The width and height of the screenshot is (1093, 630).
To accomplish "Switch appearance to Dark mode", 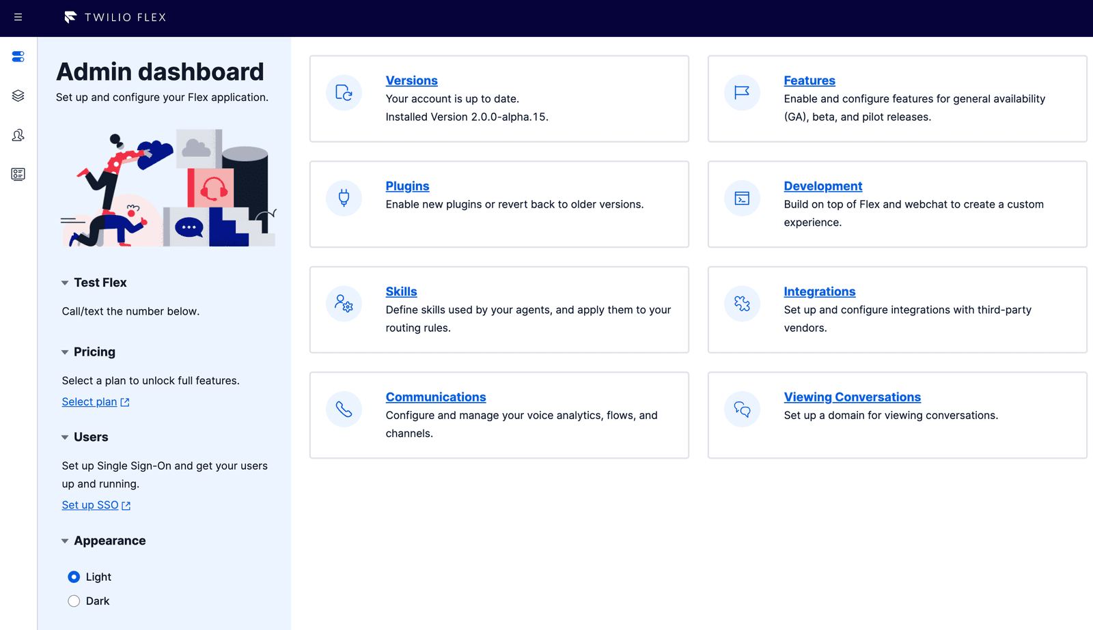I will (x=73, y=601).
